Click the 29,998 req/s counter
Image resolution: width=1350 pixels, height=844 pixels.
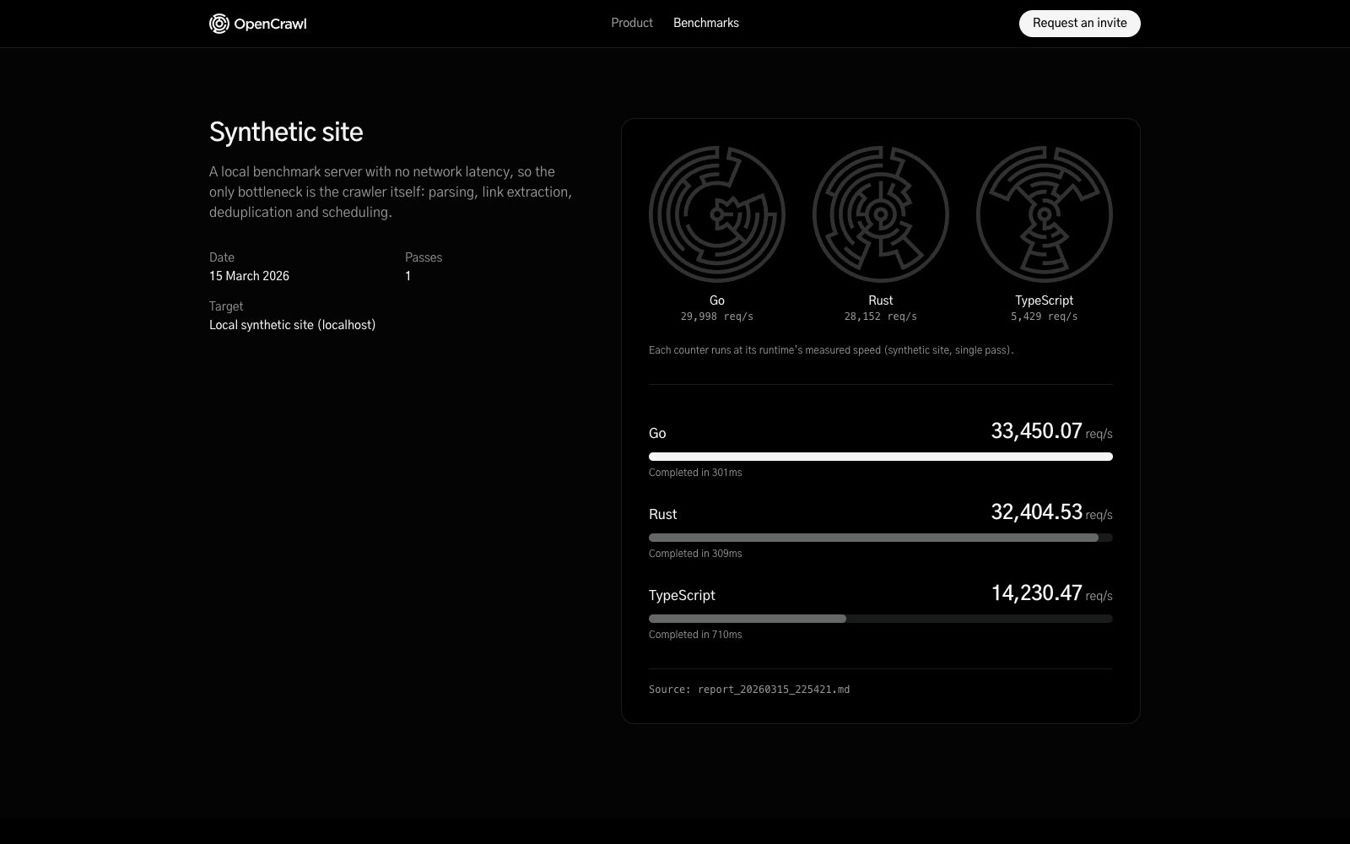(717, 316)
